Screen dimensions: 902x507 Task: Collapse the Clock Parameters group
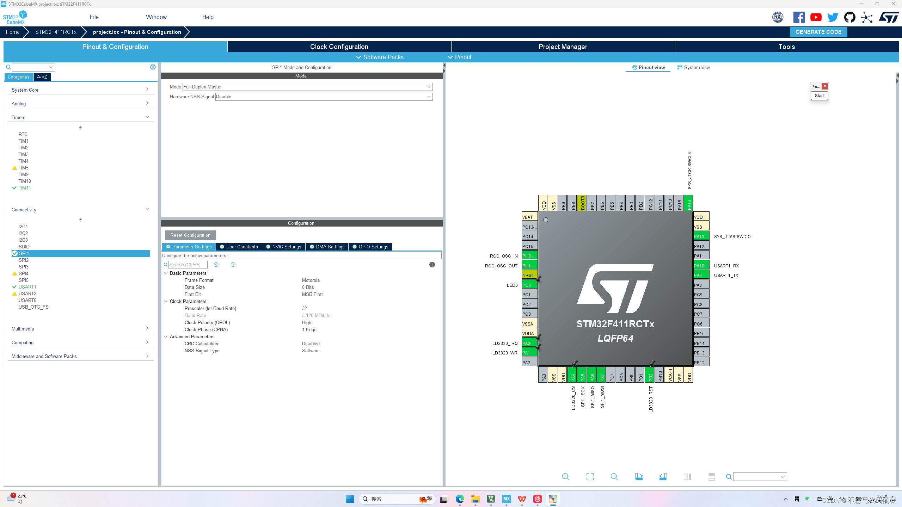166,301
